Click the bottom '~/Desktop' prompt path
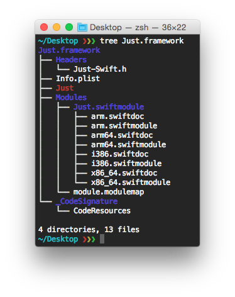 58,239
